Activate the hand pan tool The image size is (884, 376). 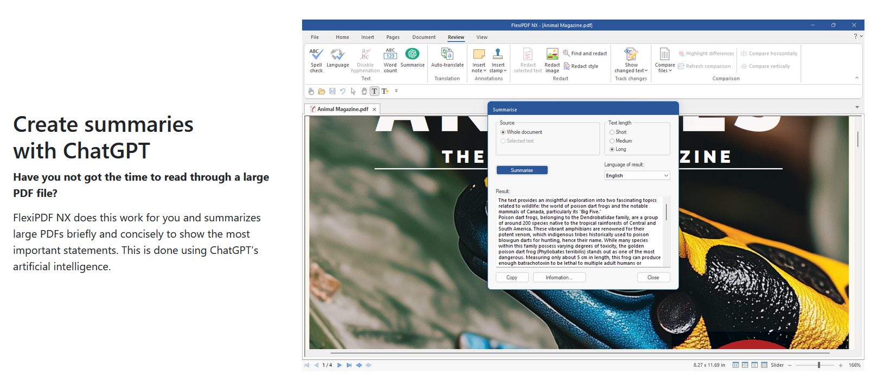pos(364,91)
